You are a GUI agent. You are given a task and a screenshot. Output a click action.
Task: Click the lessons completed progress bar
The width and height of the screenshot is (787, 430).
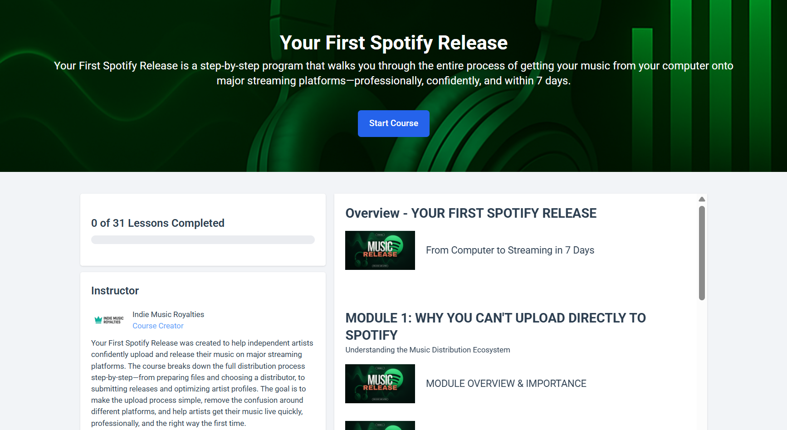click(203, 239)
